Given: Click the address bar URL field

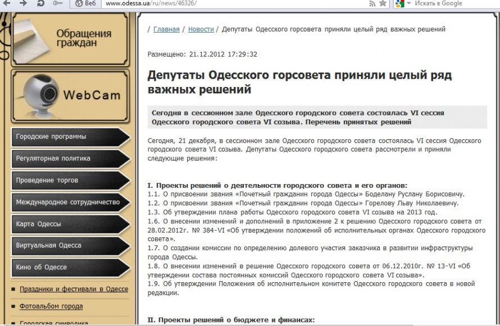Looking at the screenshot, I should [225, 3].
